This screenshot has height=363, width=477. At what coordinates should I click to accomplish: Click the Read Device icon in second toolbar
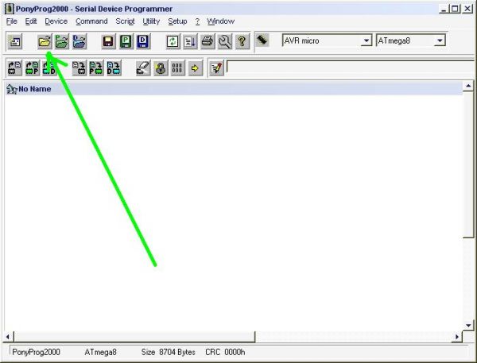pos(14,68)
